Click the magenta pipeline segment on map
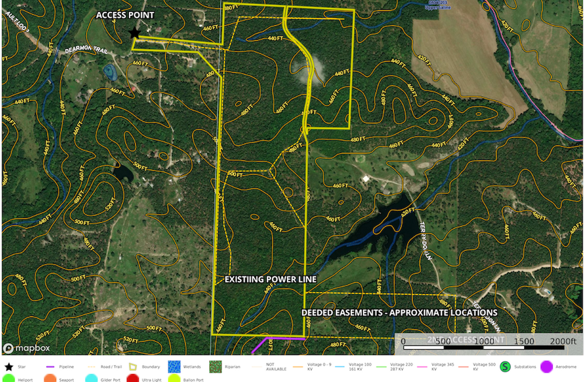 [286, 339]
